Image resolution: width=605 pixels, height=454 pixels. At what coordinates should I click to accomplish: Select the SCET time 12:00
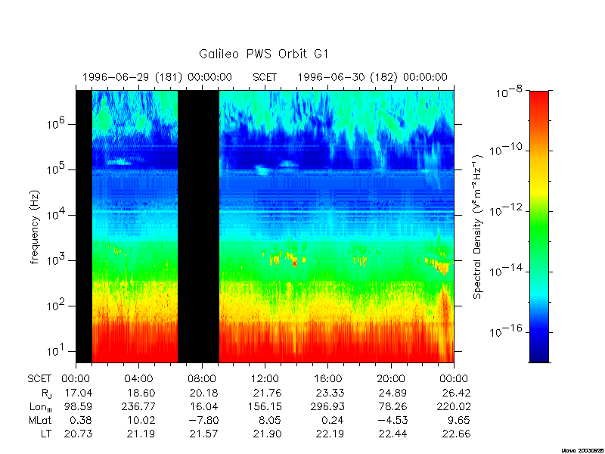pos(265,379)
